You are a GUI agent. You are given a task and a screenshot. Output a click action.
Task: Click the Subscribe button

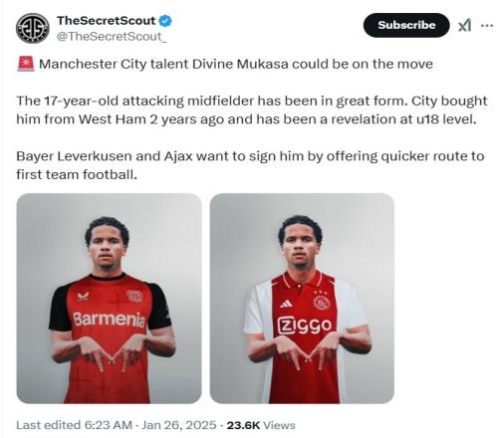pos(406,25)
